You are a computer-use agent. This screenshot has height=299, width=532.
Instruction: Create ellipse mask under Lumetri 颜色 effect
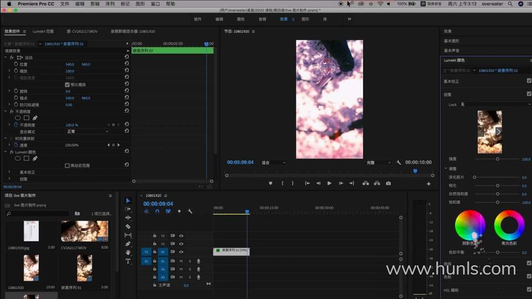click(18, 158)
